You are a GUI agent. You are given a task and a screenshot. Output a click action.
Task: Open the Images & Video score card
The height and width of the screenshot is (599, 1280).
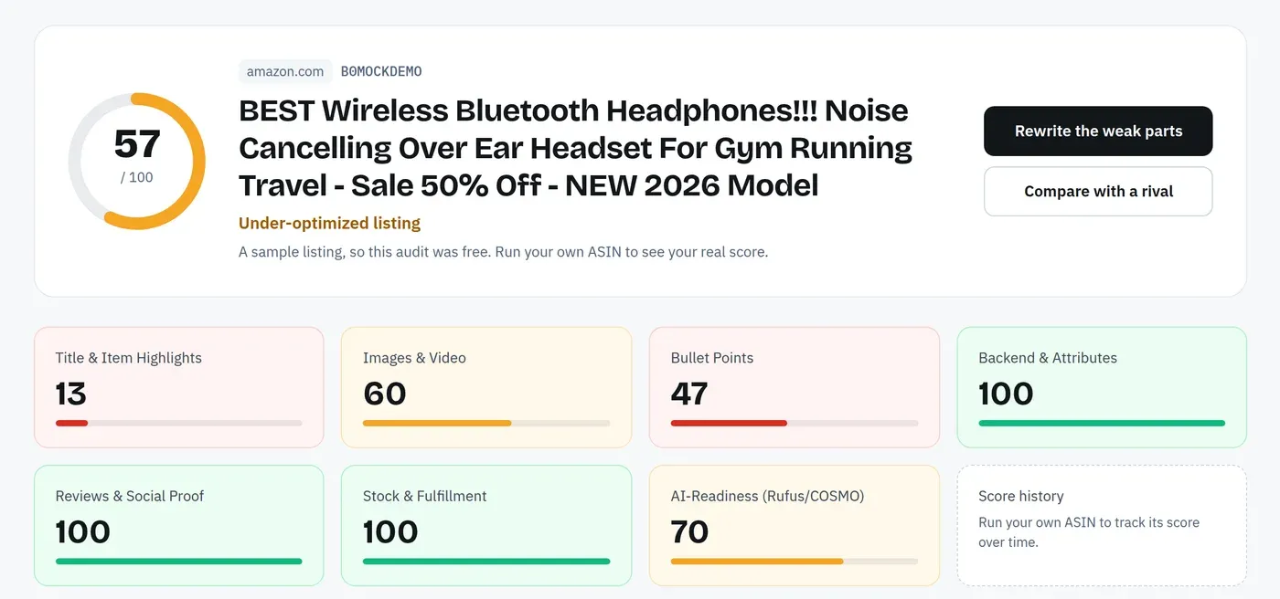pos(486,387)
